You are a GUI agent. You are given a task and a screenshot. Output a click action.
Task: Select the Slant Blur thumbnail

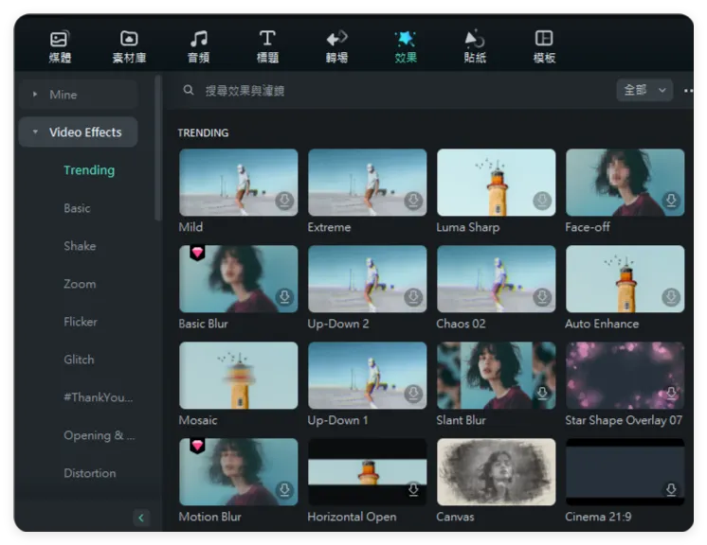pyautogui.click(x=497, y=376)
